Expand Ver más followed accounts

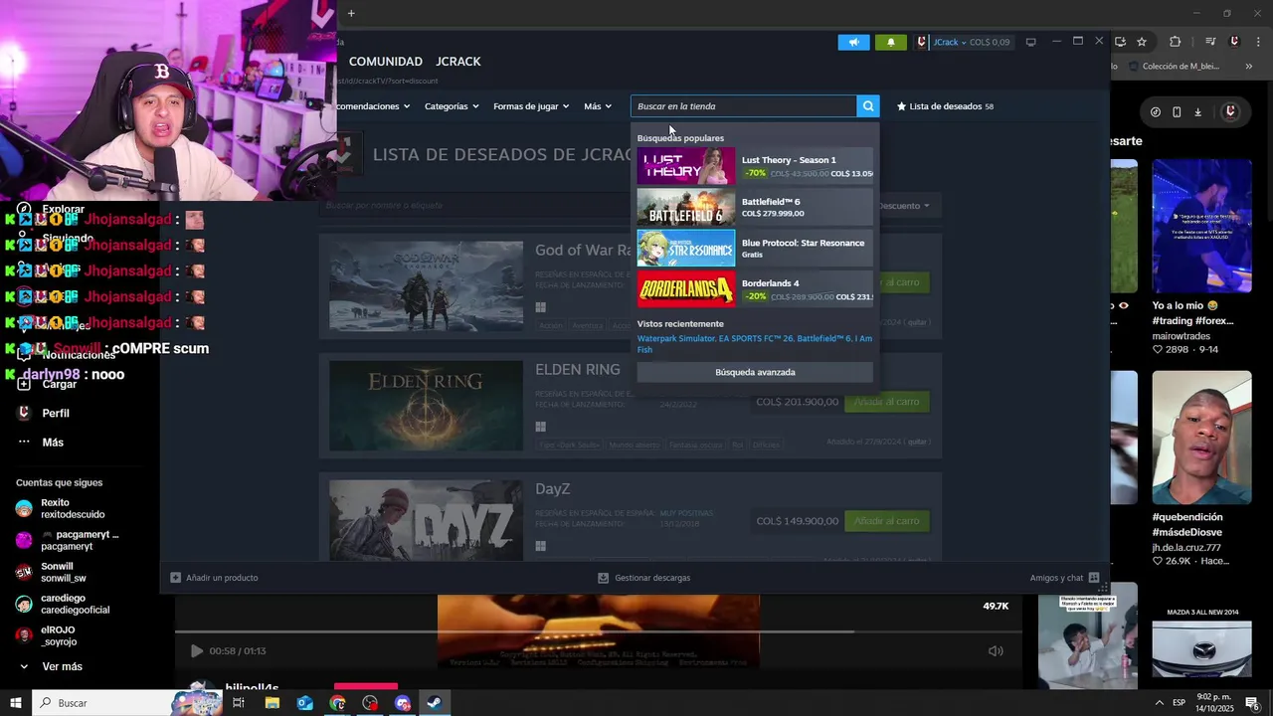[x=51, y=666]
